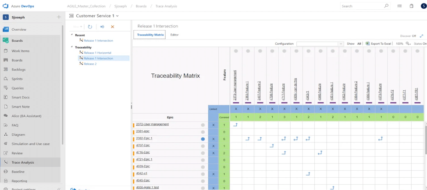Viewport: 427px width, 190px height.
Task: Go to Work Items
Action: click(x=21, y=51)
